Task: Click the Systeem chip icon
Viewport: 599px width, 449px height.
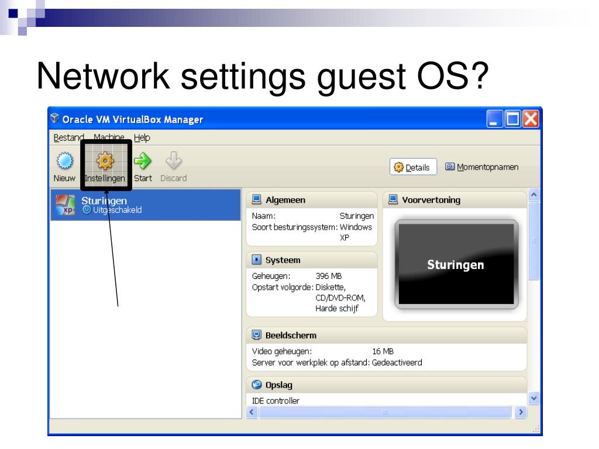Action: coord(257,260)
